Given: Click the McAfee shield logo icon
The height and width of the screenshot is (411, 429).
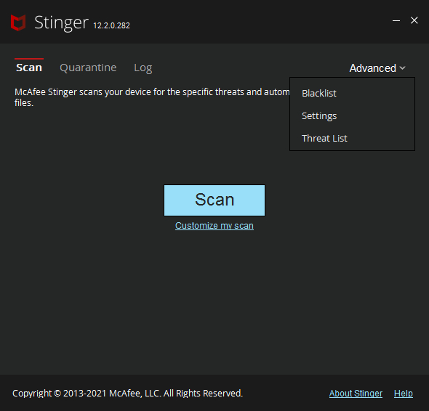Looking at the screenshot, I should pyautogui.click(x=18, y=23).
